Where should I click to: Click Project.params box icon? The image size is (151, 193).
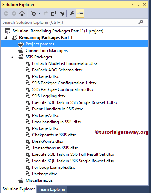pyautogui.click(x=21, y=44)
